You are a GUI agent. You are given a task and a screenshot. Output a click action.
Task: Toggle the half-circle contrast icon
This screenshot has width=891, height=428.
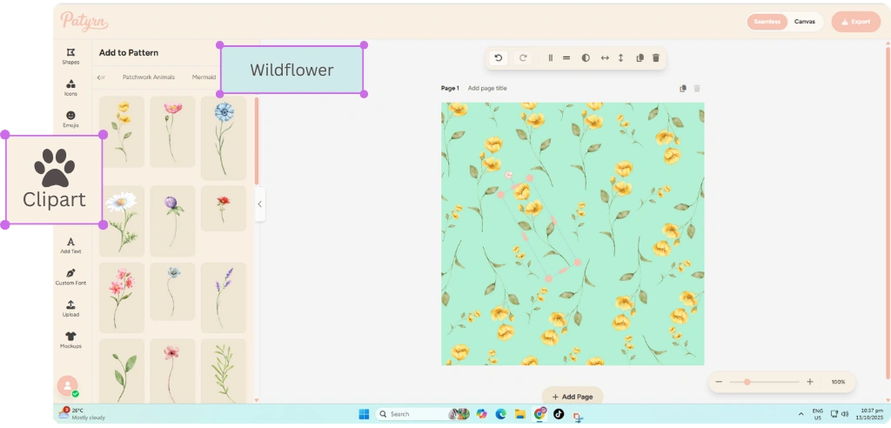pos(585,58)
